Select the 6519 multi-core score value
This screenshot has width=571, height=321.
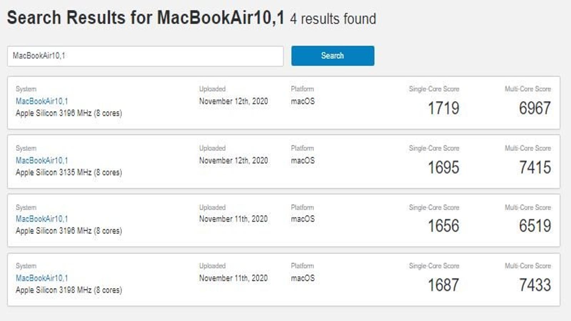point(535,226)
